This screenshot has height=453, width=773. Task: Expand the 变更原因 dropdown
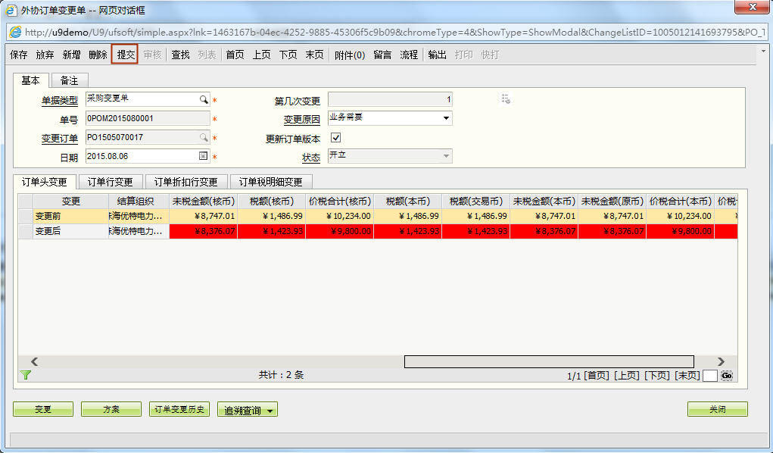coord(446,118)
